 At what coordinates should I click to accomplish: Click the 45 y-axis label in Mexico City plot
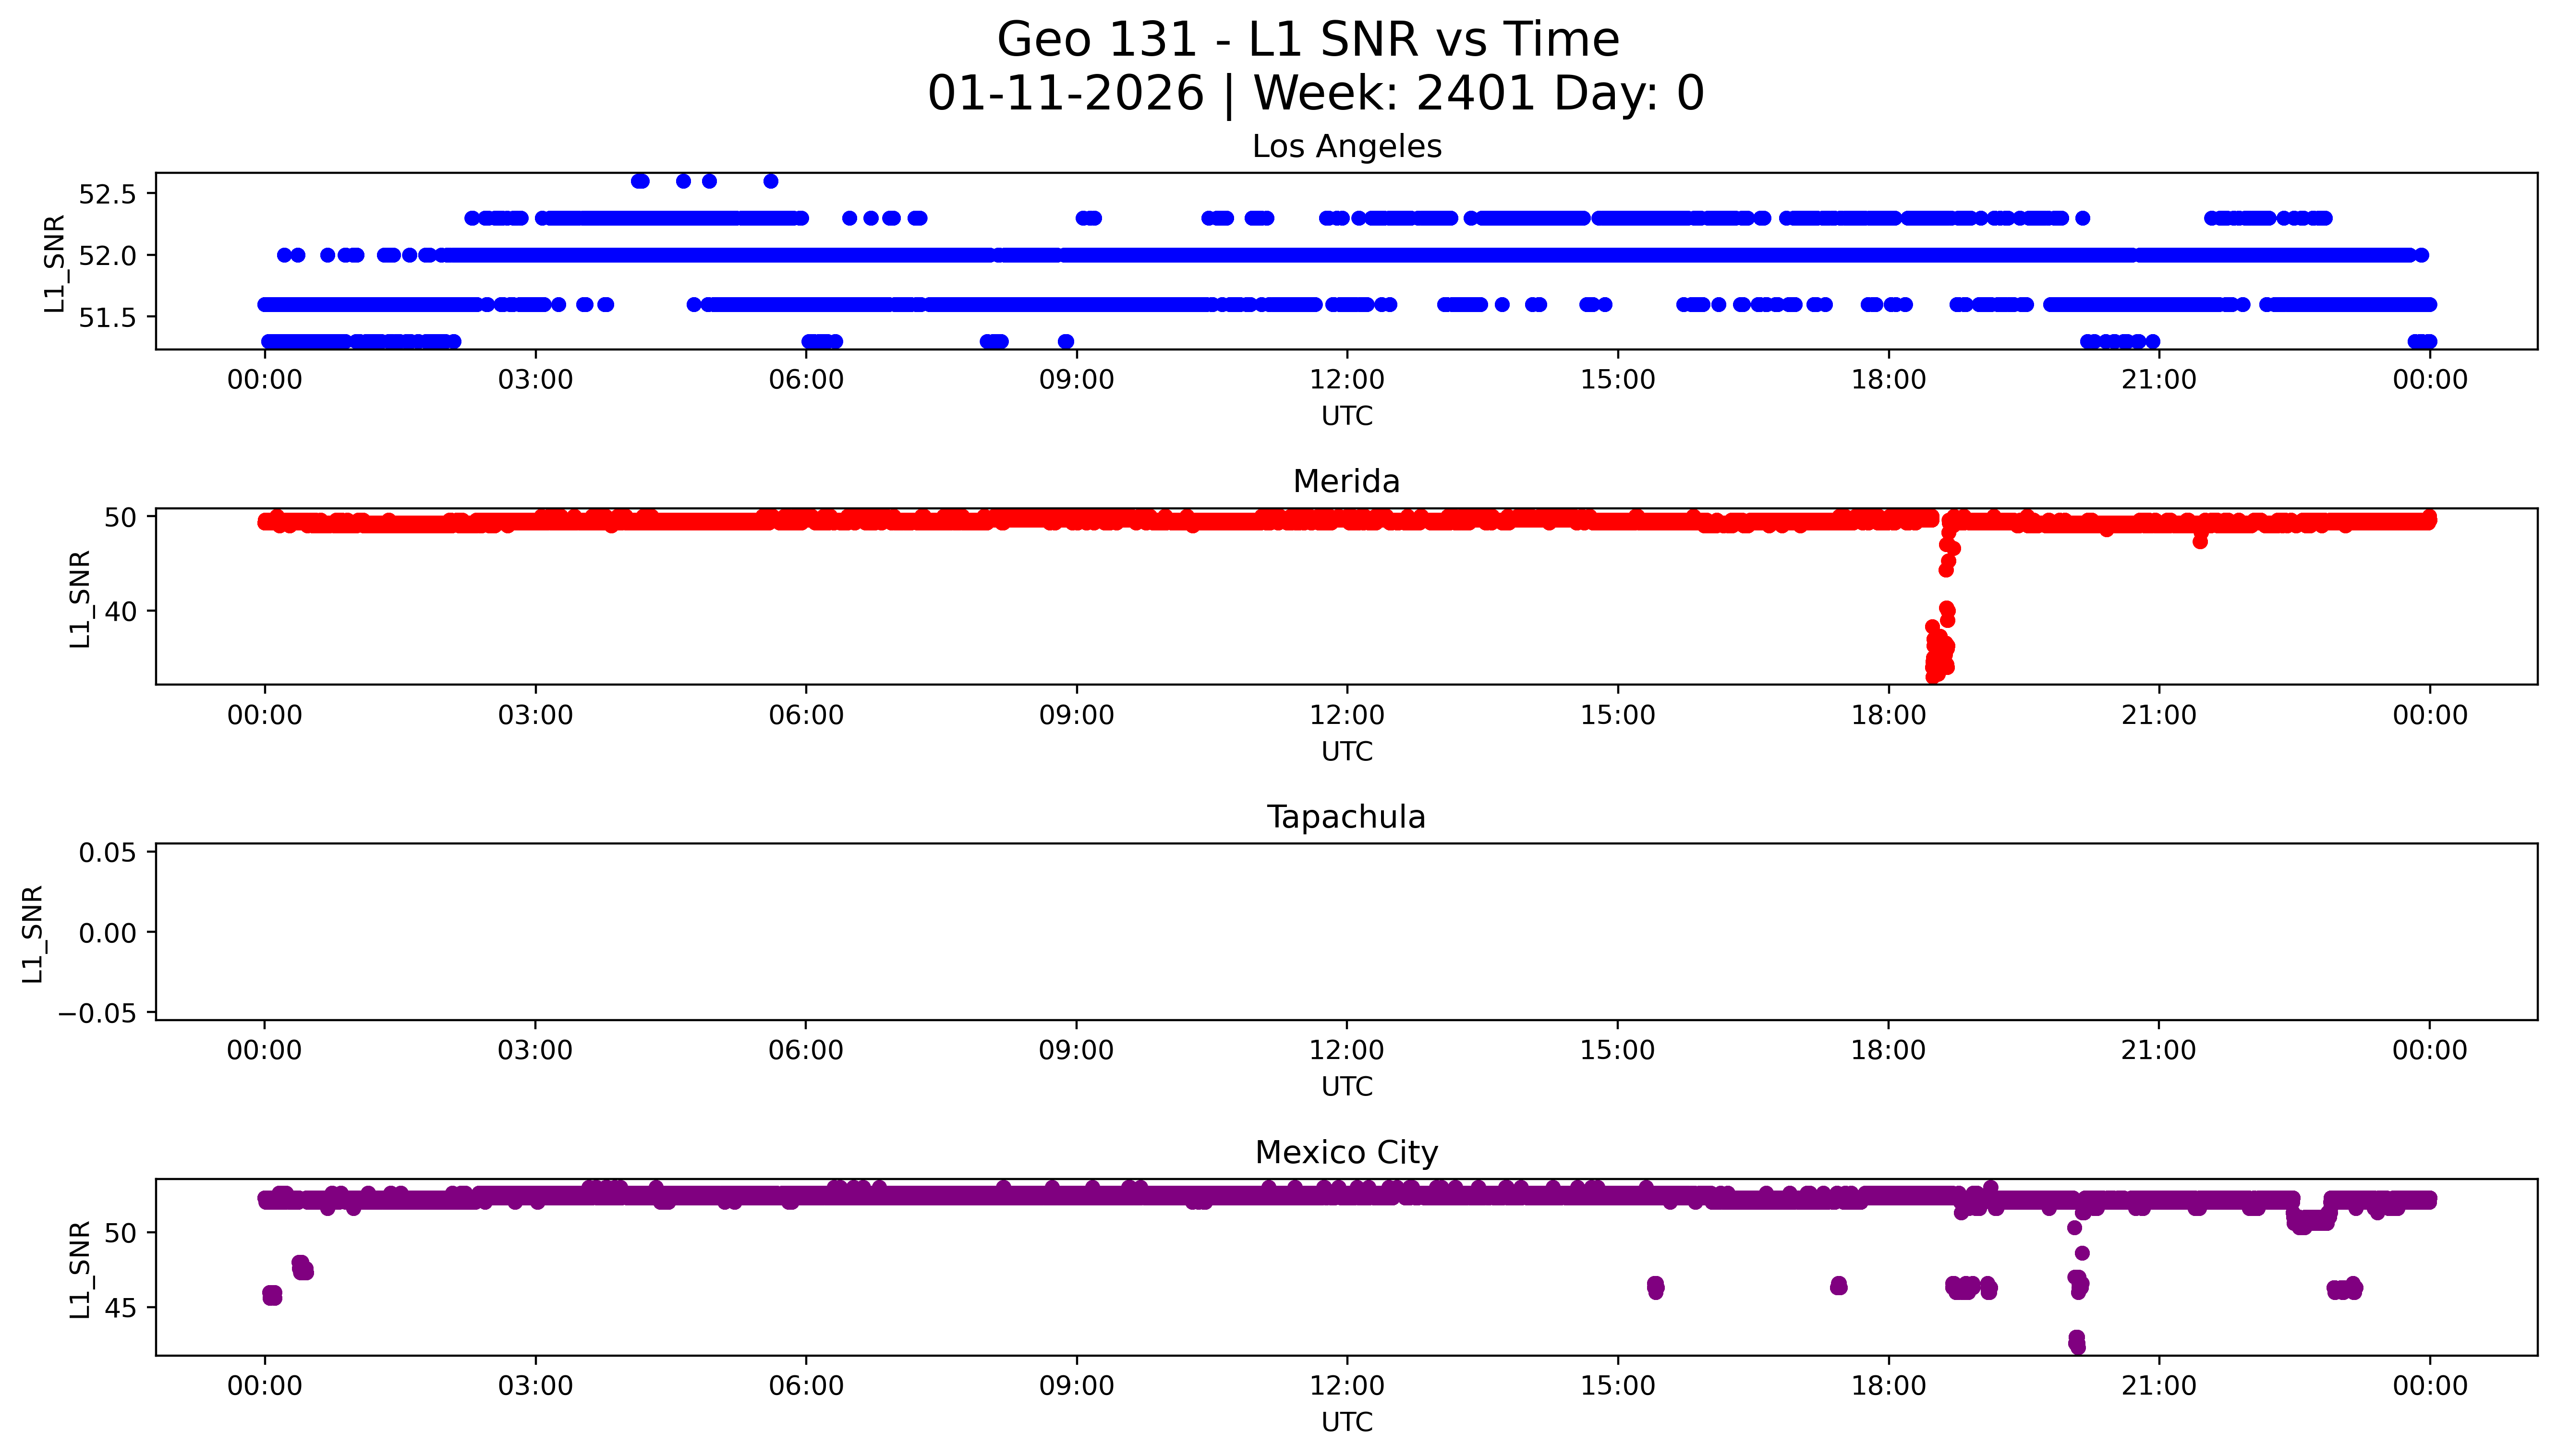point(120,1308)
